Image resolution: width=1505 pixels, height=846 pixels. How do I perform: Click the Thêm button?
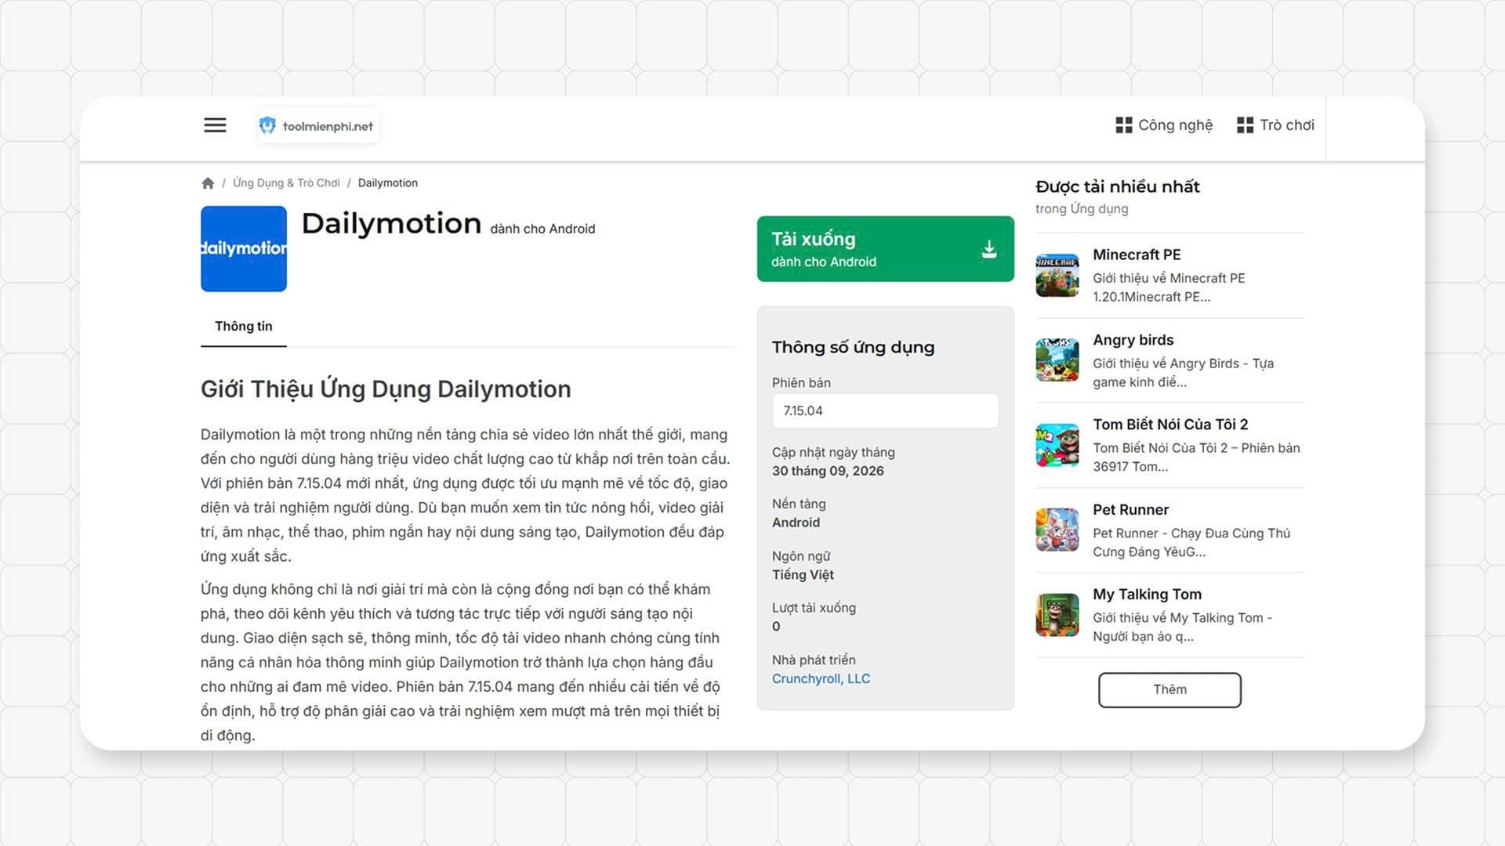tap(1170, 690)
